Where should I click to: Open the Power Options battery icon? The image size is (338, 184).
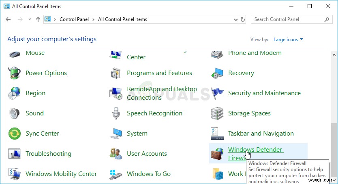(x=15, y=73)
